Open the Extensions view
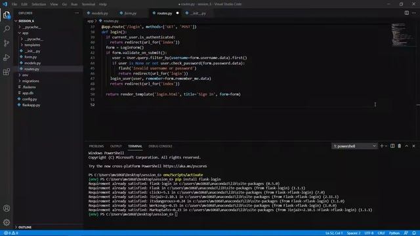 click(7, 71)
